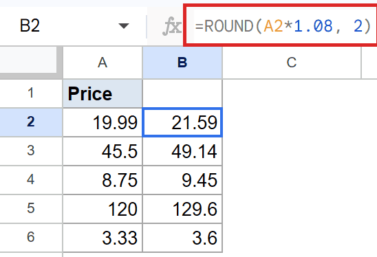Select cell containing 19.99
This screenshot has height=257, width=377.
(103, 122)
